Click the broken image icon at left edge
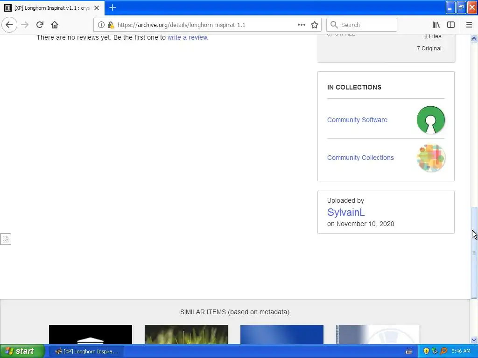478x358 pixels. click(x=6, y=239)
